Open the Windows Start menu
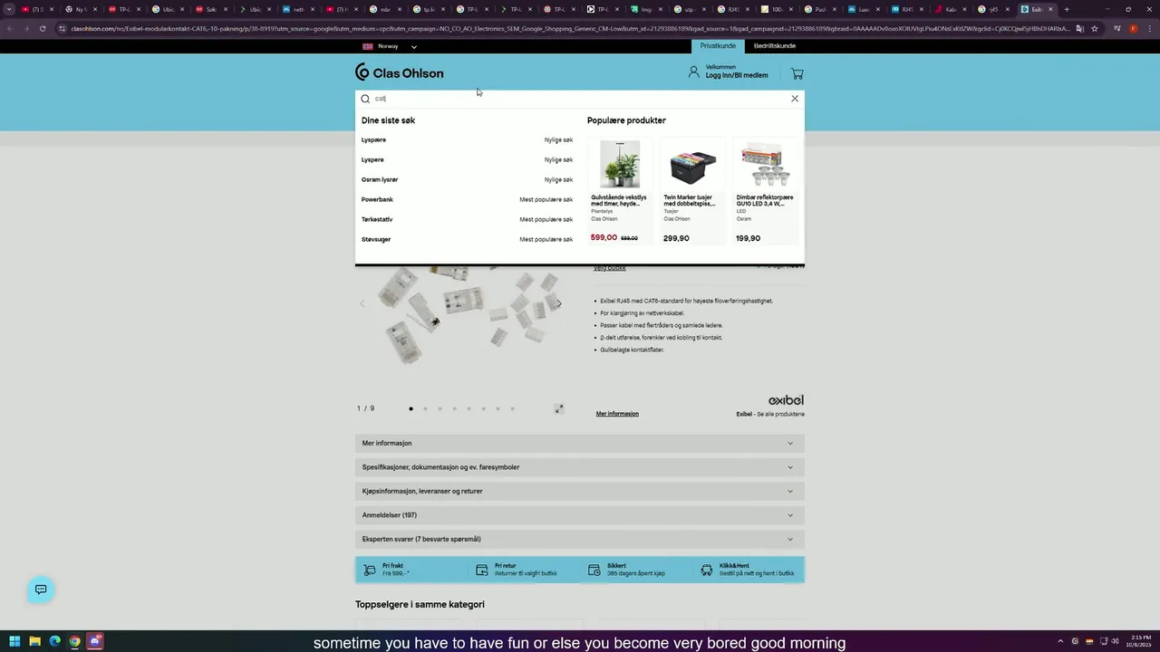This screenshot has width=1160, height=652. tap(14, 641)
